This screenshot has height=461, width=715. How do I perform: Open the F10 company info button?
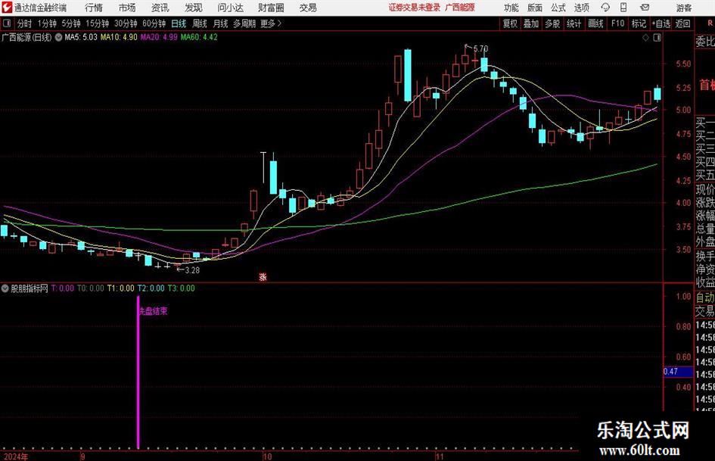point(618,23)
